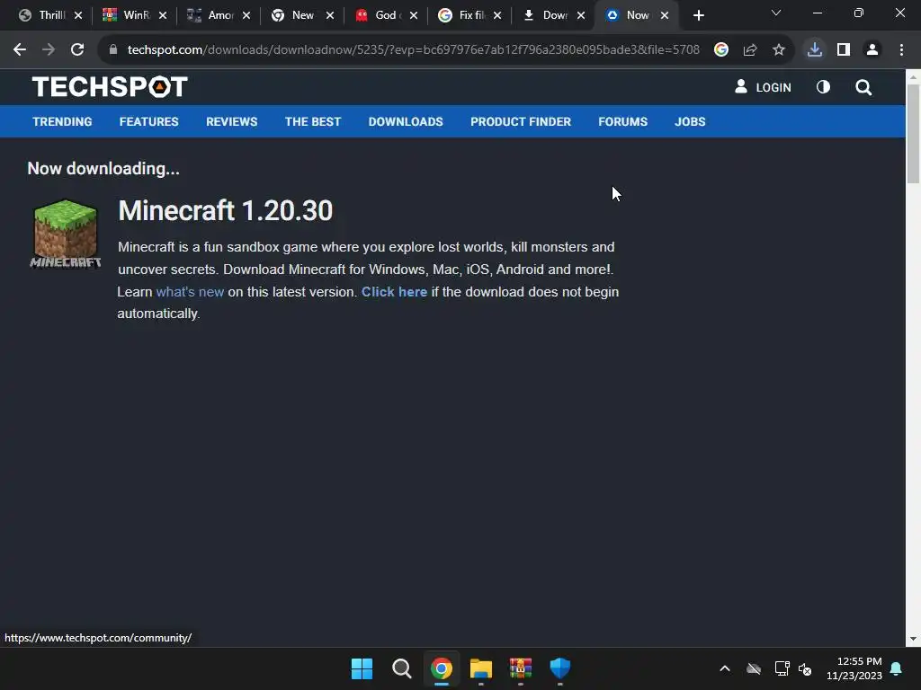Image resolution: width=921 pixels, height=690 pixels.
Task: Click the TechSpot logo
Action: (110, 87)
